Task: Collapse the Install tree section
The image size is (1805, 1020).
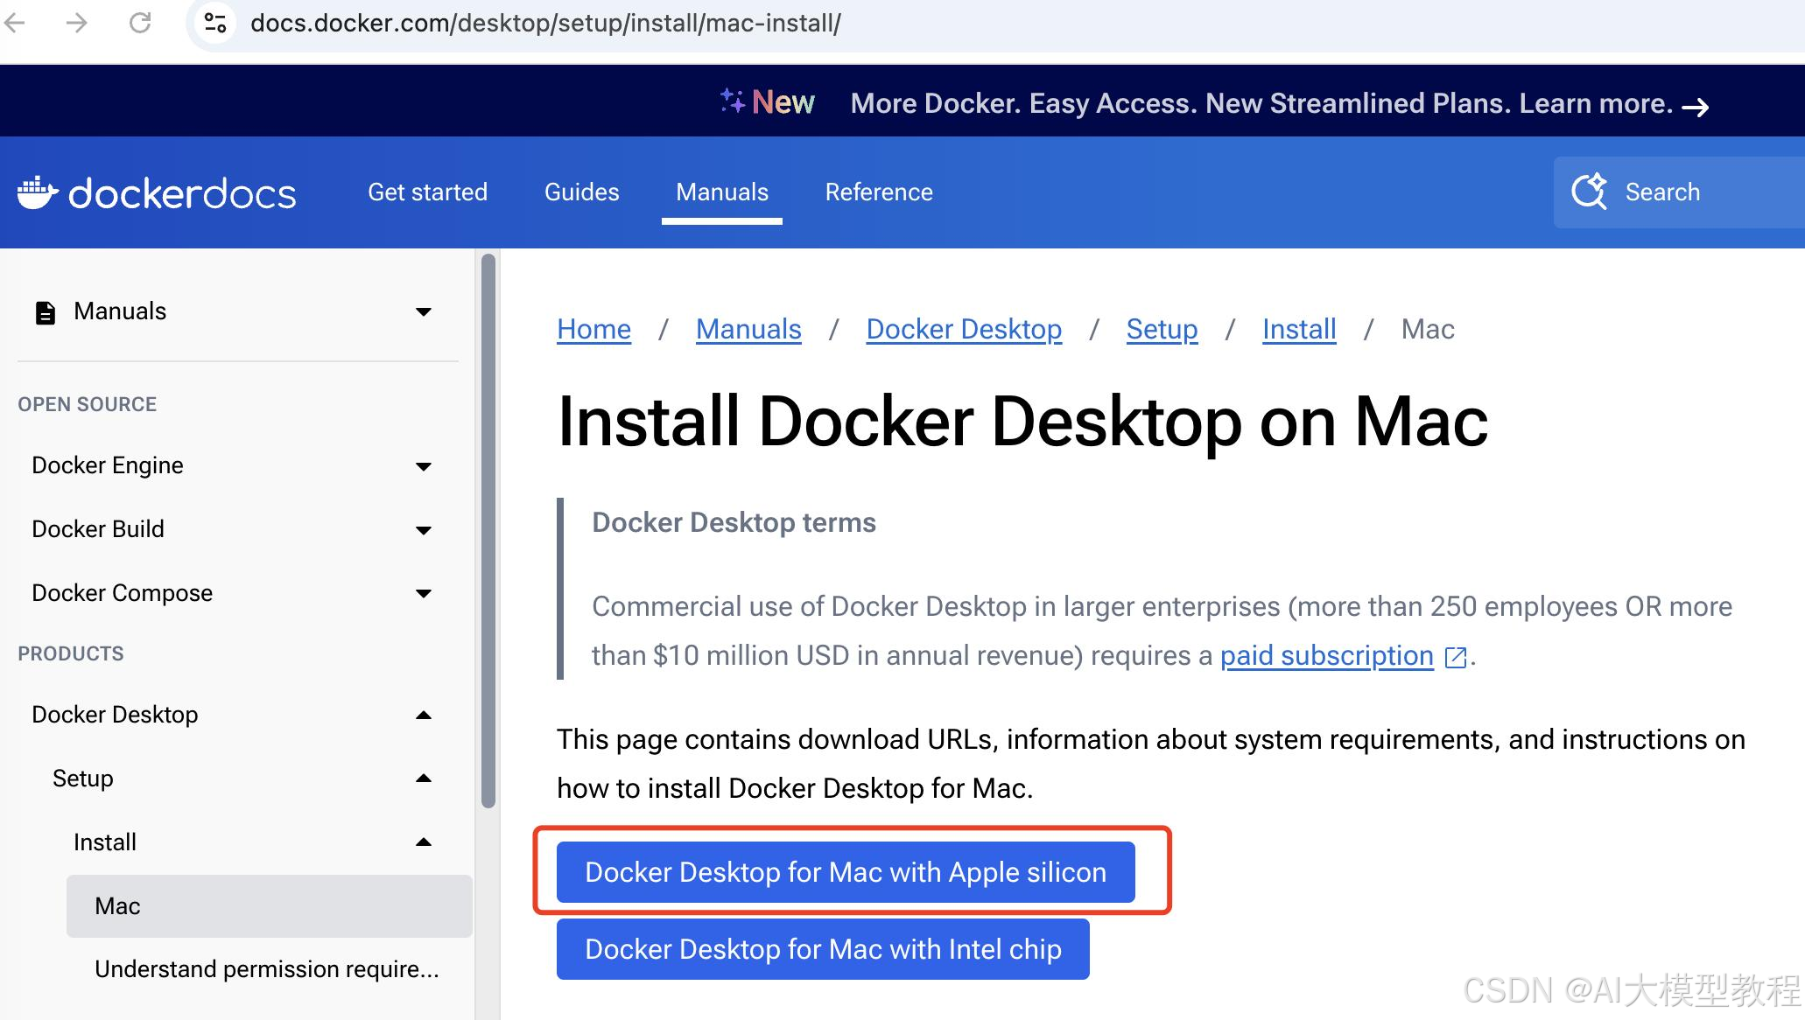Action: (x=424, y=842)
